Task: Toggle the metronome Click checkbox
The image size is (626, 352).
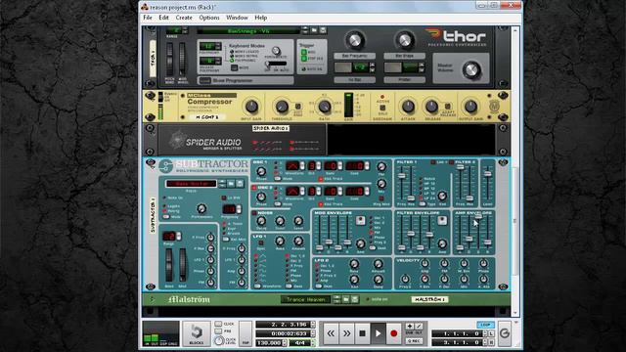Action: click(x=218, y=324)
